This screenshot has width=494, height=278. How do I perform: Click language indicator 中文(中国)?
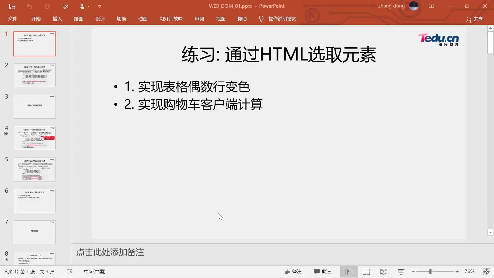click(x=94, y=272)
